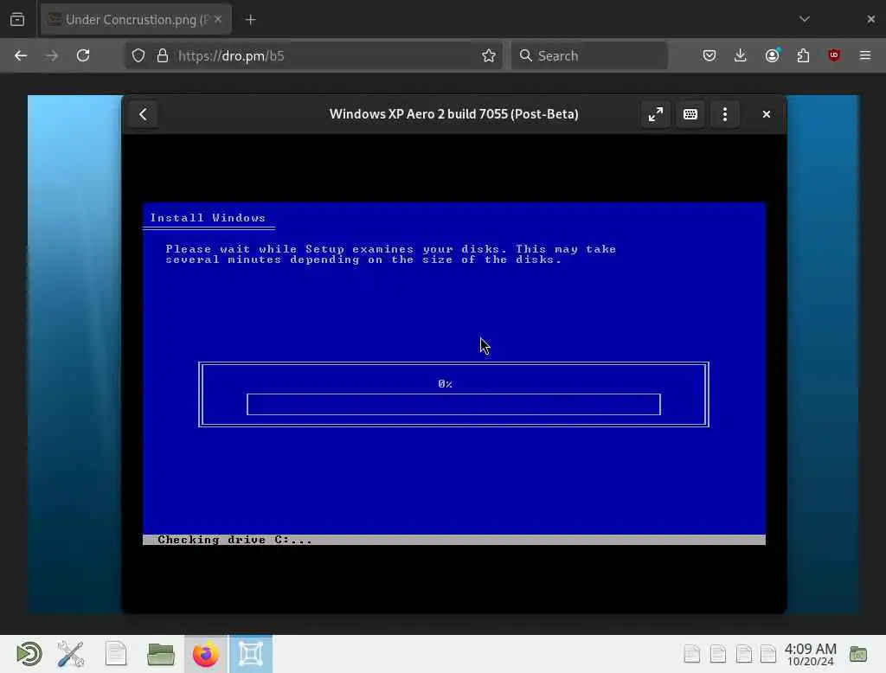Close the Windows XP Aero 2 viewer
The image size is (886, 673).
coord(767,114)
